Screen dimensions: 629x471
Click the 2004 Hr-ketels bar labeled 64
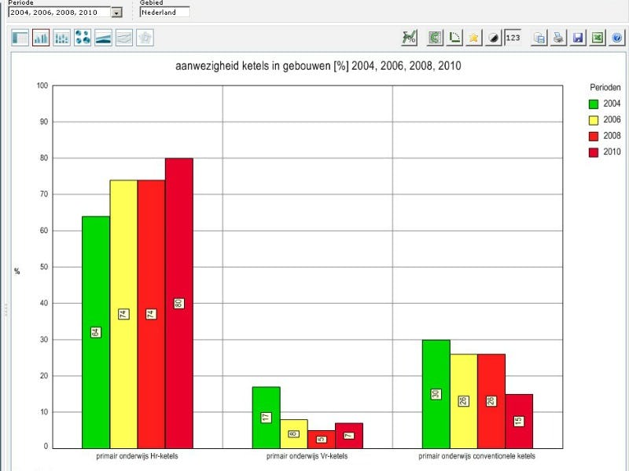pyautogui.click(x=96, y=331)
